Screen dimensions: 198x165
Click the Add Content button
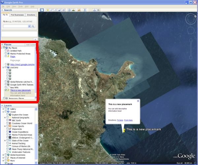click(x=30, y=45)
